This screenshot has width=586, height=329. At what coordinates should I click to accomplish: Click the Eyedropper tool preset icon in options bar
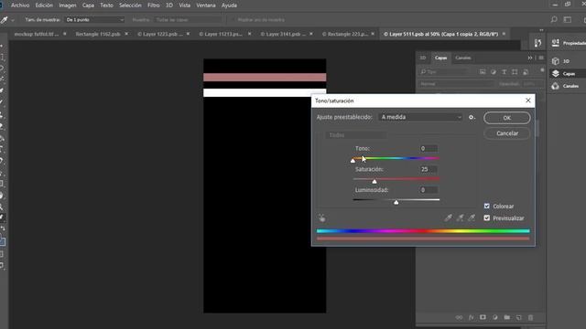point(4,20)
